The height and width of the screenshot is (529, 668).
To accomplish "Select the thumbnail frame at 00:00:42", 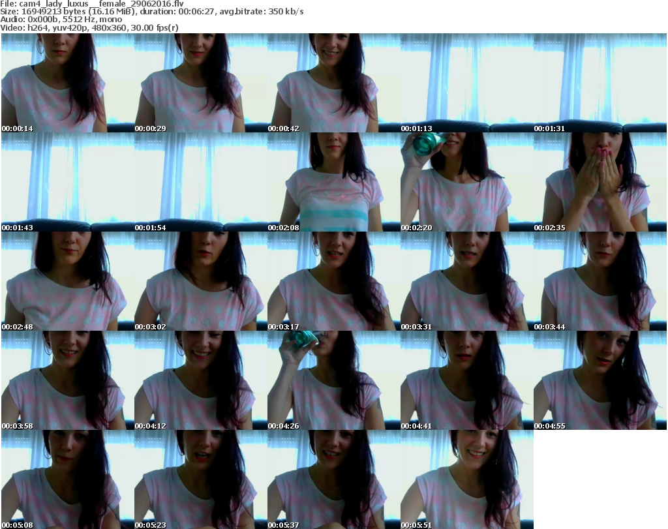I will (x=334, y=83).
